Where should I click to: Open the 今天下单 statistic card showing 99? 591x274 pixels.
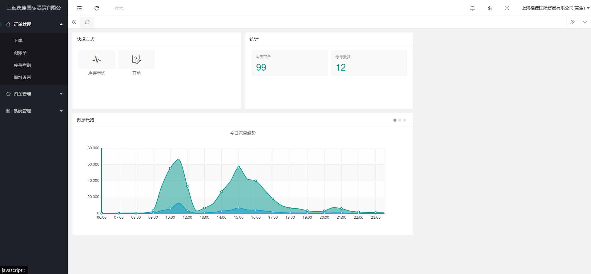tap(289, 63)
